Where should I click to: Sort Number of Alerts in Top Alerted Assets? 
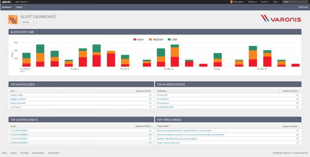[144, 126]
